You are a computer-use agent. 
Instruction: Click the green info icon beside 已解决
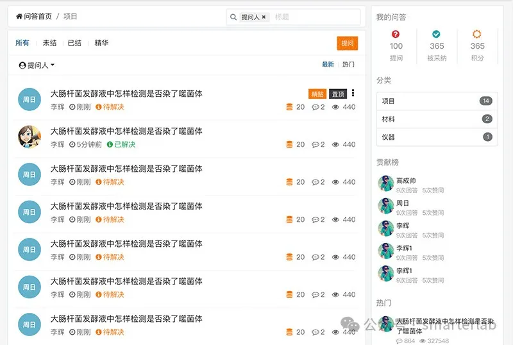coord(110,144)
